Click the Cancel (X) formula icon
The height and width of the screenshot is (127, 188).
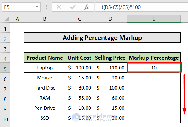[x=59, y=7]
